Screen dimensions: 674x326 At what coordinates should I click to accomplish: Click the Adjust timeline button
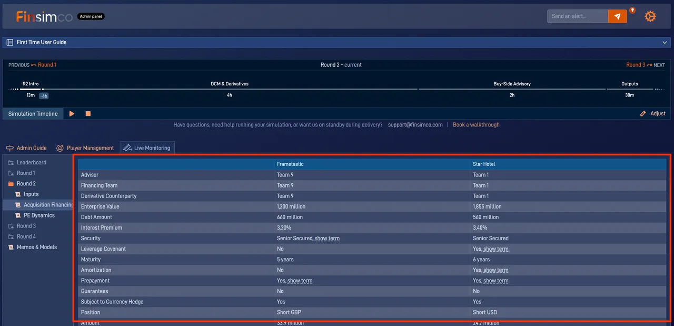point(653,114)
